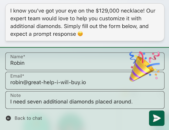Place cursor in robin@great-help-i-will-buy.io text
This screenshot has width=169, height=130.
tap(48, 82)
